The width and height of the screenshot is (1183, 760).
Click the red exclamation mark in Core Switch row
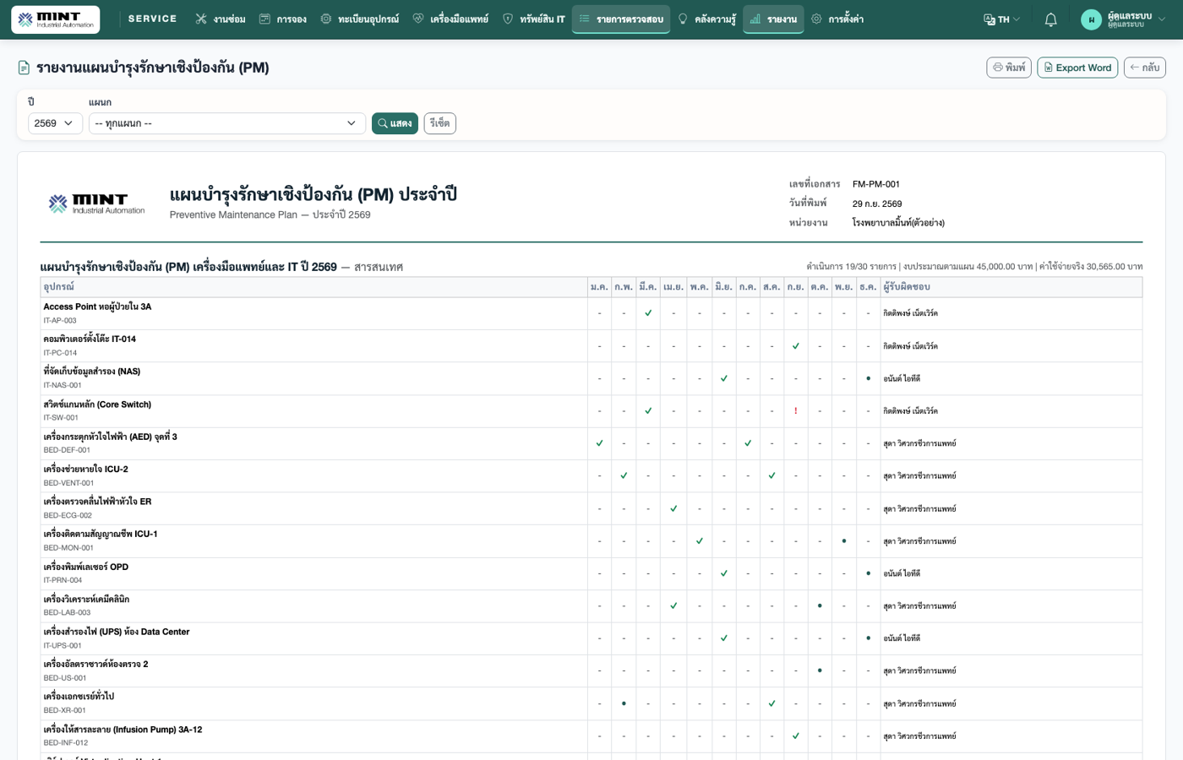pyautogui.click(x=795, y=411)
